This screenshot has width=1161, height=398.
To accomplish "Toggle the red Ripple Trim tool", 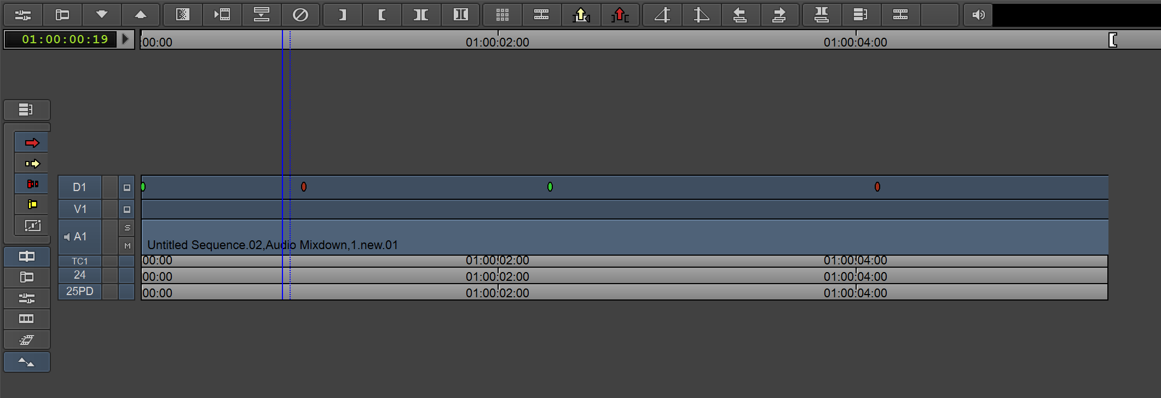I will point(32,183).
